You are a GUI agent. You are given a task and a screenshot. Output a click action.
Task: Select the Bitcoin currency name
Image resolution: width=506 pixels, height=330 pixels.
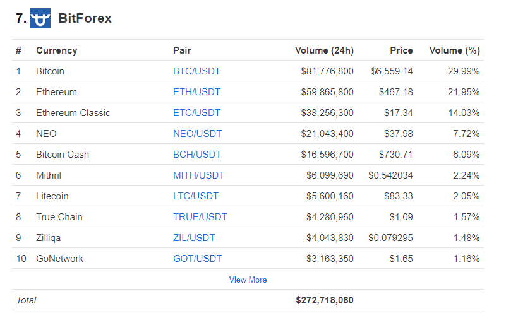click(50, 71)
